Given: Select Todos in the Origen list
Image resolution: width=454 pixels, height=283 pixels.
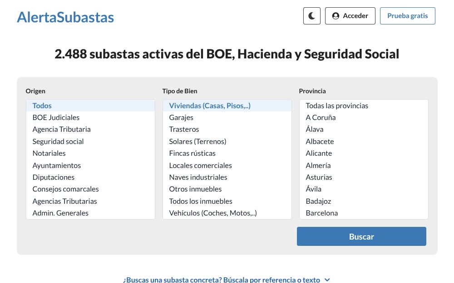Looking at the screenshot, I should [90, 106].
